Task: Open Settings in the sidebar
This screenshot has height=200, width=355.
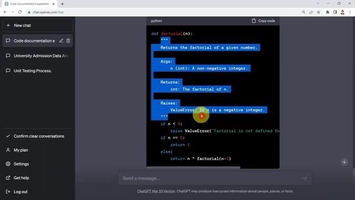Action: 38,164
